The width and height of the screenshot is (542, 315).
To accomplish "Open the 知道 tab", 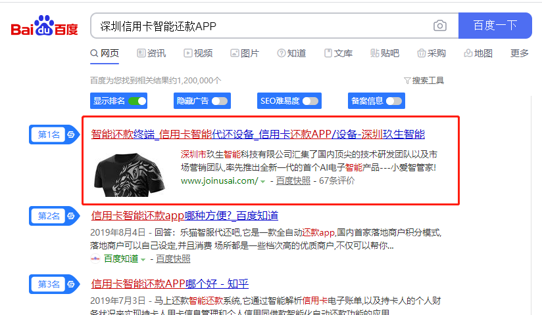I will tap(291, 53).
